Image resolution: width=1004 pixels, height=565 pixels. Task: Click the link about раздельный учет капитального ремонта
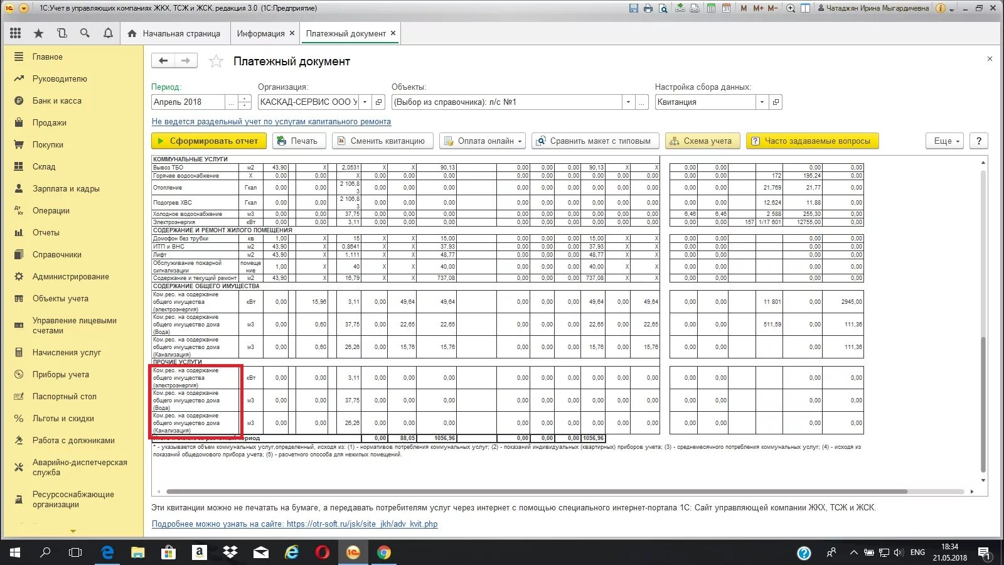[x=271, y=122]
